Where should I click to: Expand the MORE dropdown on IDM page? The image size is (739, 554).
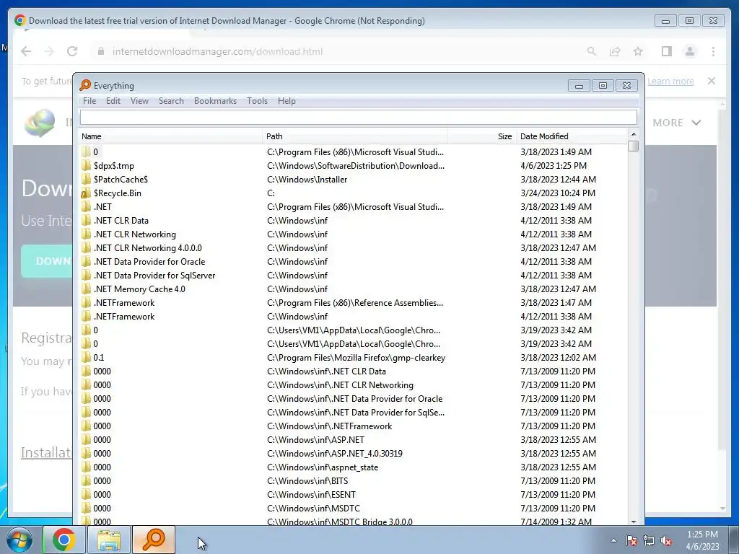(x=676, y=123)
